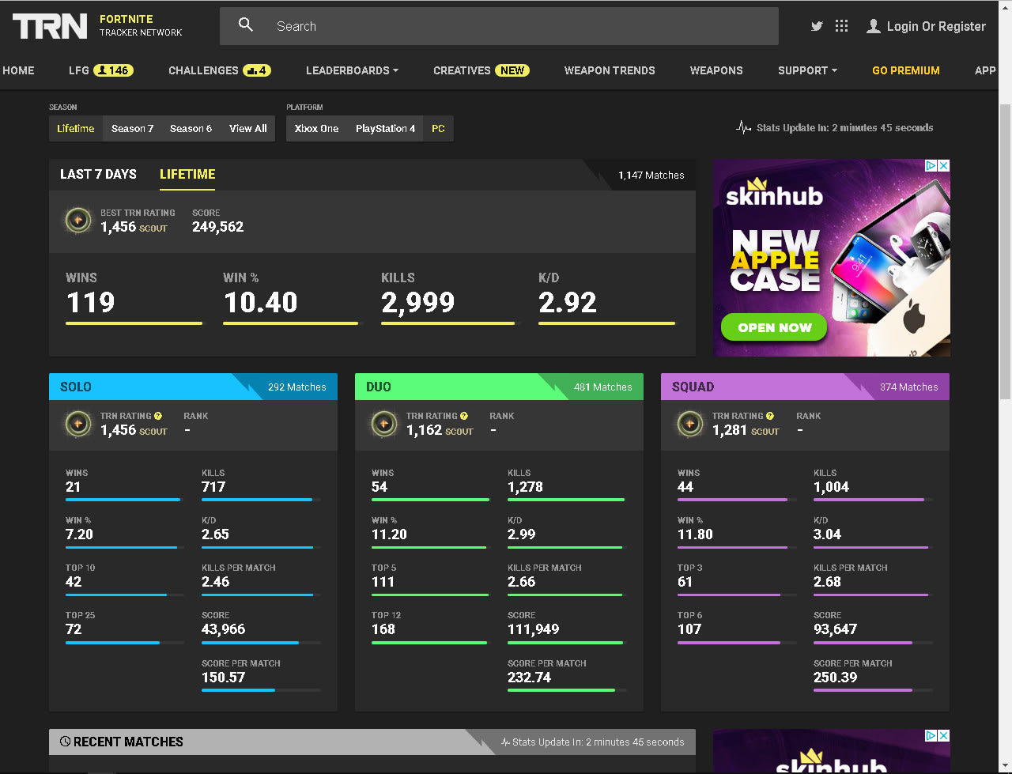Expand the Support dropdown menu

point(807,70)
